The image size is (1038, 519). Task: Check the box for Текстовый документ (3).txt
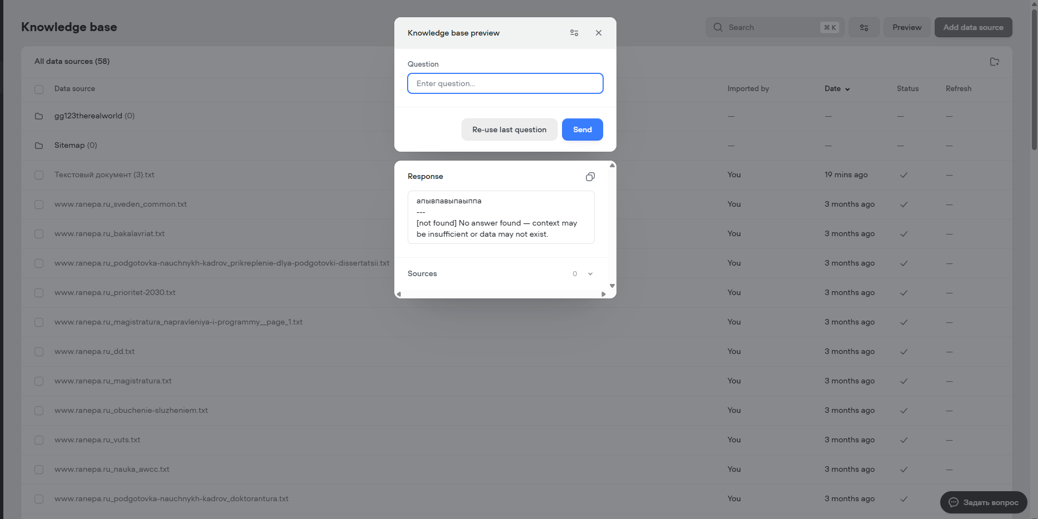click(39, 175)
